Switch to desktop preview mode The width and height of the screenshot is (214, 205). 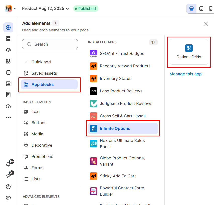pos(191,9)
